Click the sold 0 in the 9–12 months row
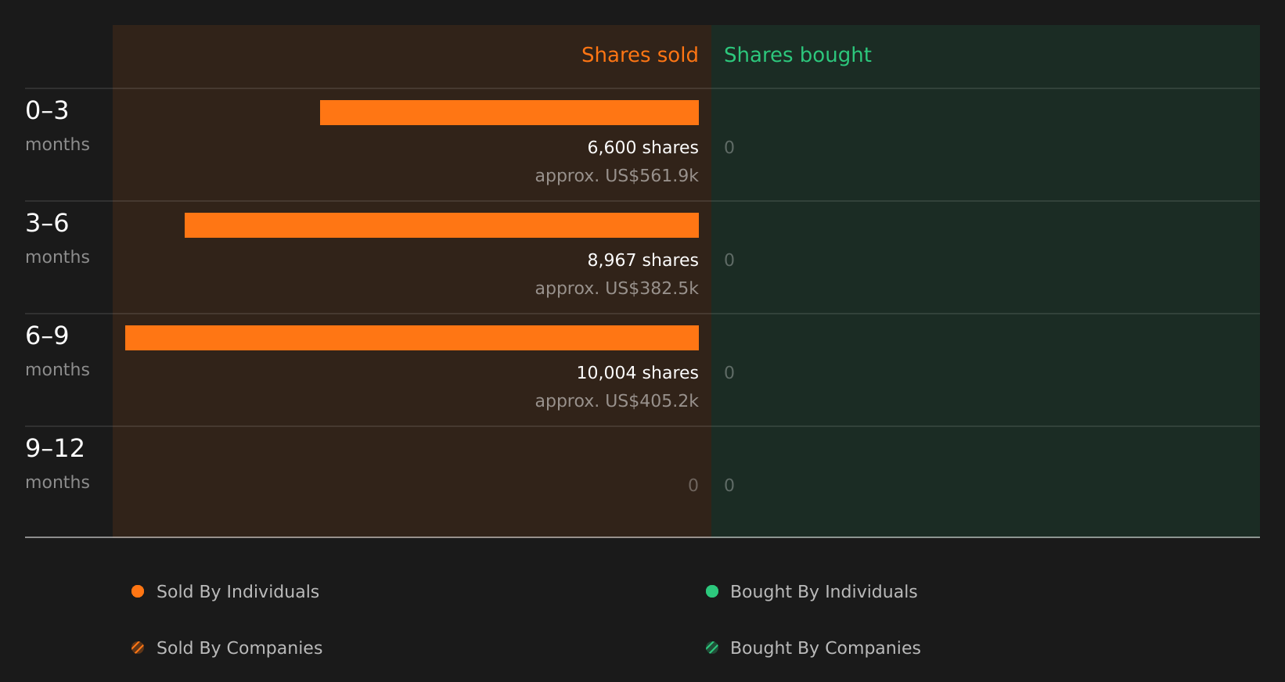Viewport: 1285px width, 682px height. point(693,485)
